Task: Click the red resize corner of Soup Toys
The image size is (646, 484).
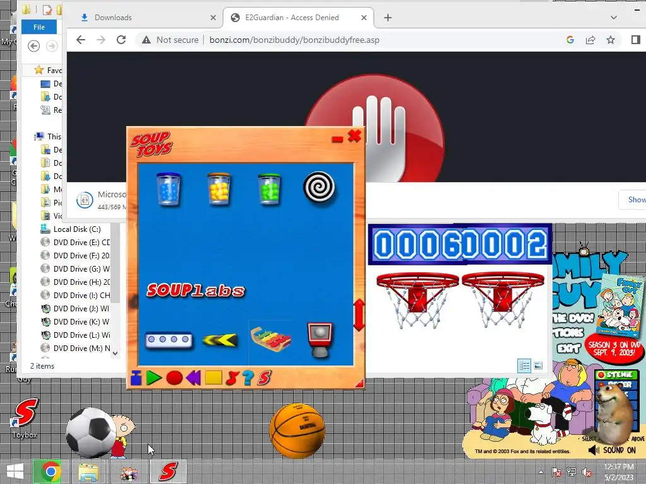Action: point(360,384)
